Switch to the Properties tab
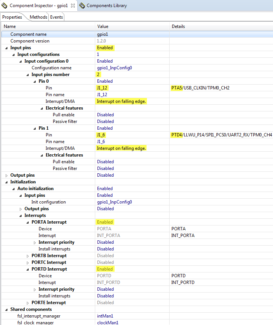 [12, 17]
